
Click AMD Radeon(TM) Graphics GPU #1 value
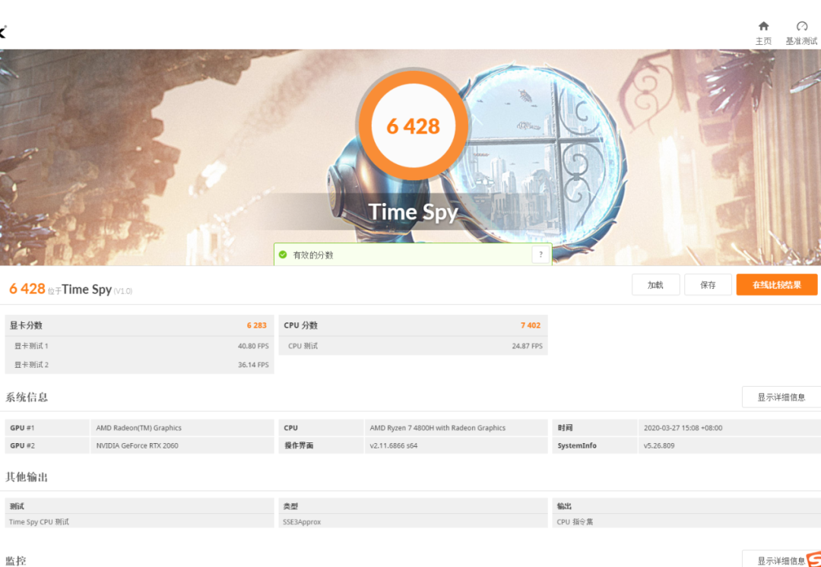coord(139,428)
